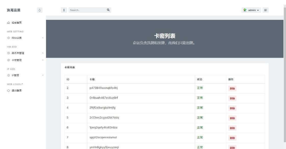Screen dimensions: 286x149
Task: Open the admin account dropdown
Action: tap(252, 10)
